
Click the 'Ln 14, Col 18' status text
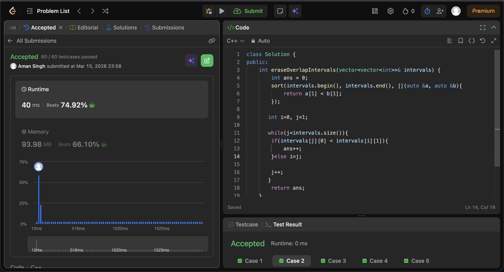[480, 207]
